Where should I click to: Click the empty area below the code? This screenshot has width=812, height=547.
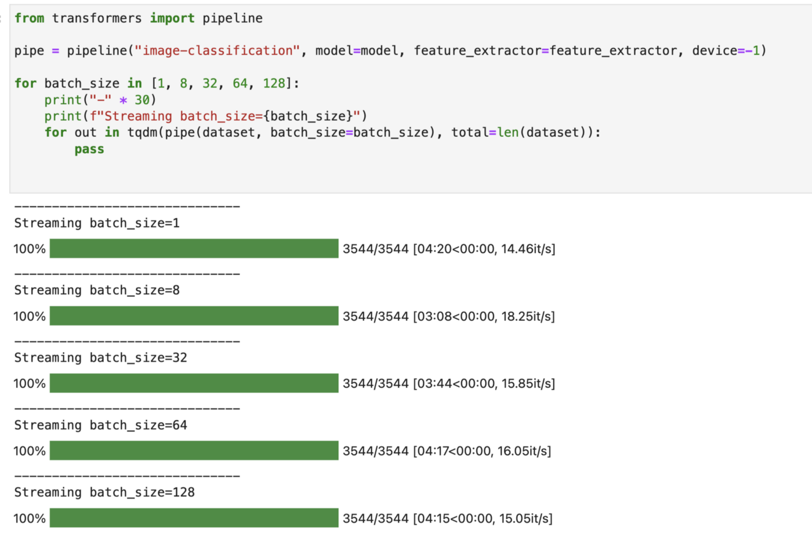click(x=406, y=175)
